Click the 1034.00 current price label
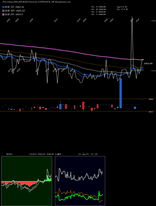The height and width of the screenshot is (206, 156). pos(148,64)
